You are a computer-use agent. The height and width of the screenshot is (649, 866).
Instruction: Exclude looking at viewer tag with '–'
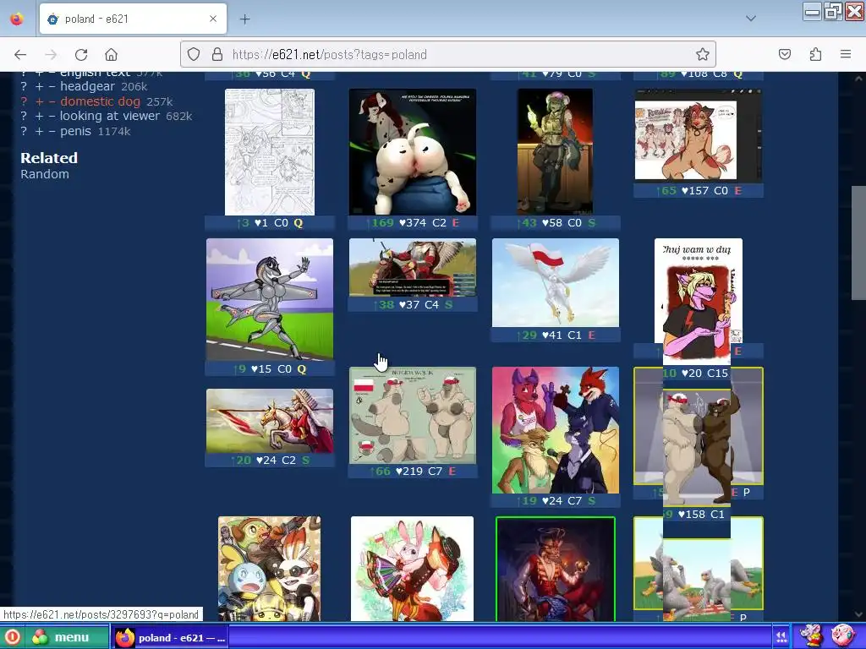click(x=52, y=116)
